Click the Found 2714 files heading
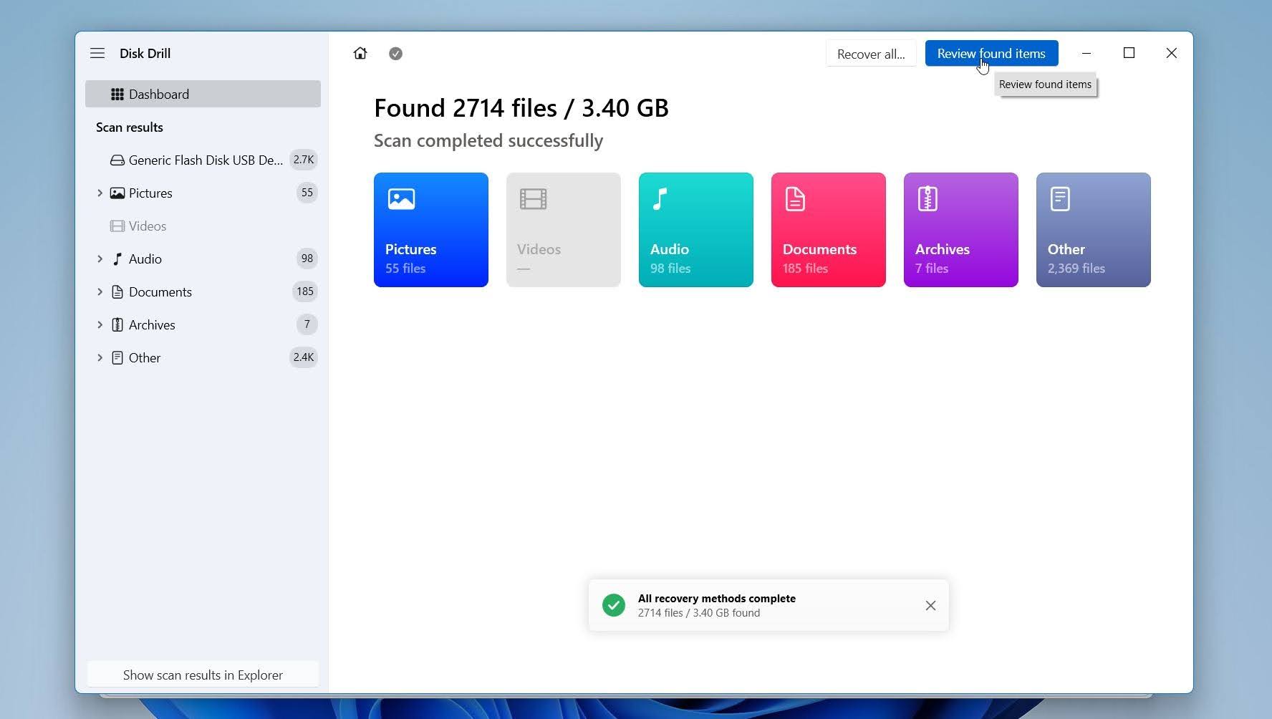The height and width of the screenshot is (719, 1272). pyautogui.click(x=521, y=108)
